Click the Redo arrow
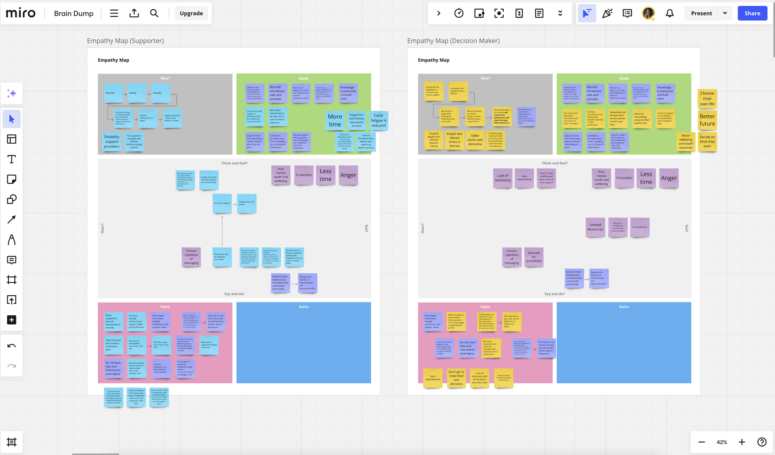 (12, 366)
